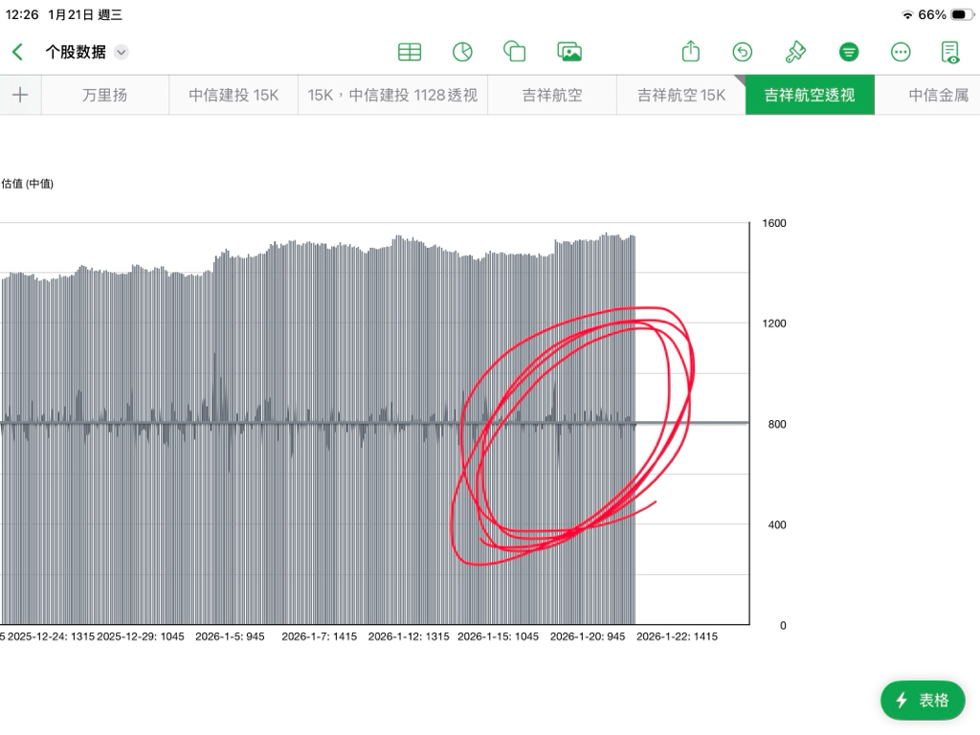This screenshot has width=980, height=735.
Task: Tap the Wi-Fi icon in status bar
Action: tap(907, 15)
